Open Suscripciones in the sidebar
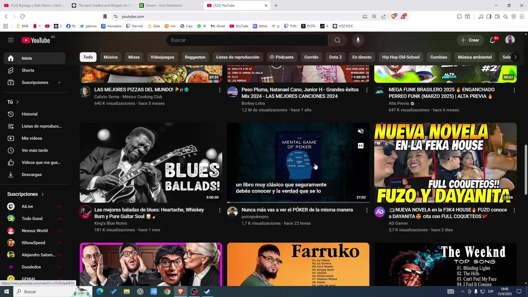 35,82
